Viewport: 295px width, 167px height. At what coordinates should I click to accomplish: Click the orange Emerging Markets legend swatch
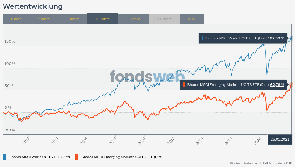[77, 157]
